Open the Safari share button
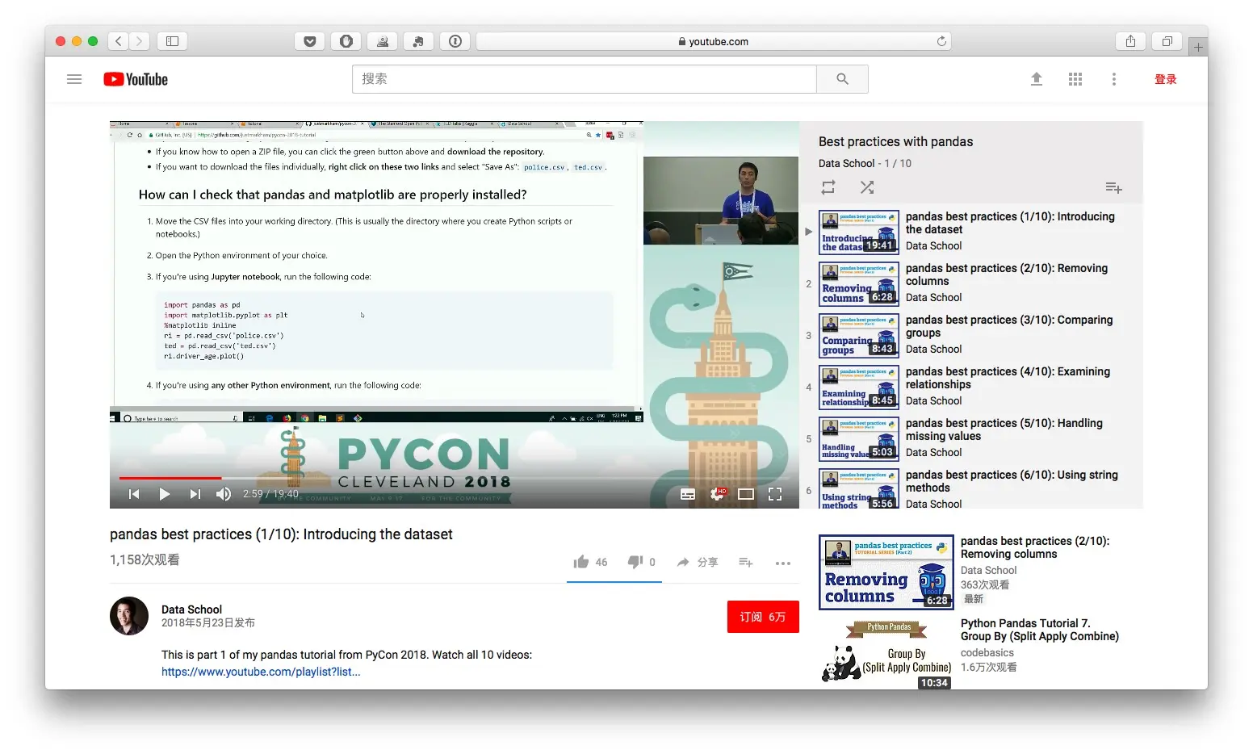Viewport: 1253px width, 754px height. [x=1130, y=41]
